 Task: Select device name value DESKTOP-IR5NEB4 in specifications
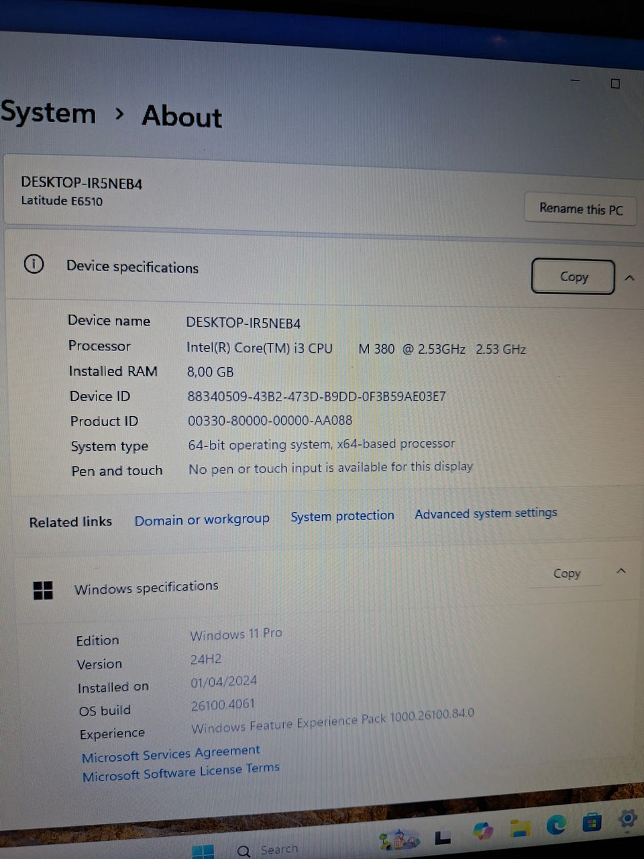point(243,323)
